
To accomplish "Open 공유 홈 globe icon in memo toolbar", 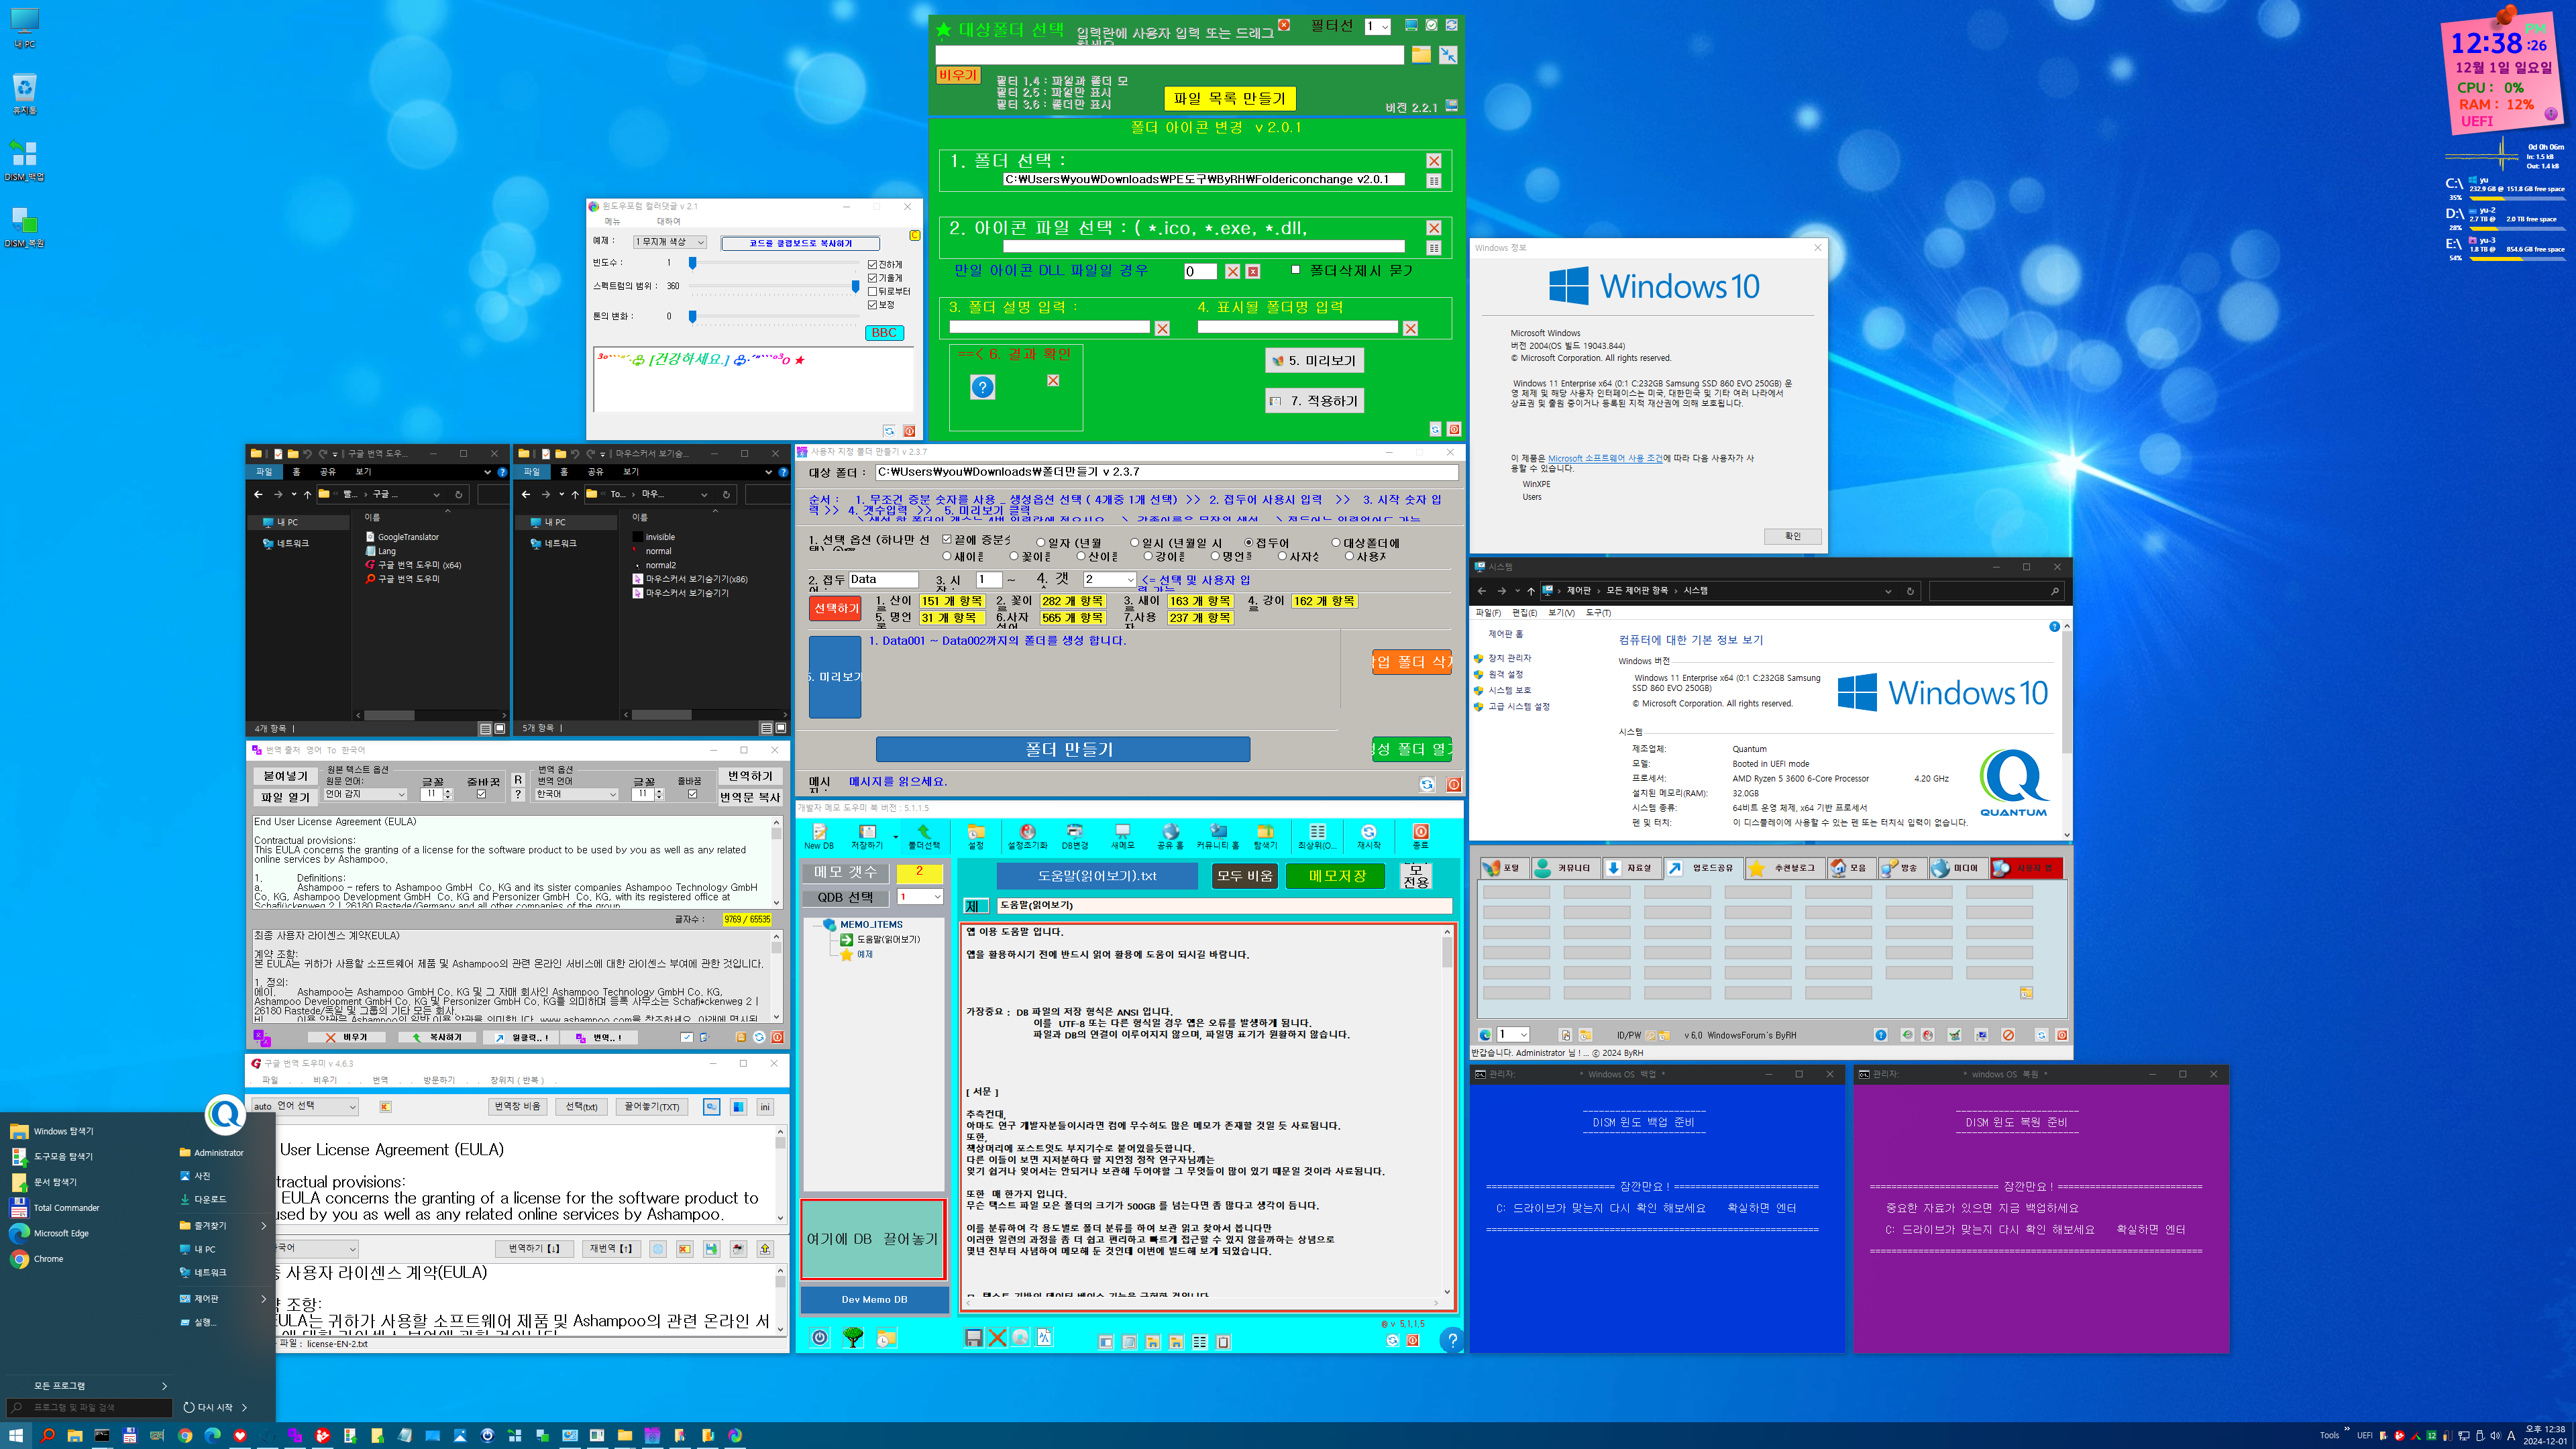I will [1170, 836].
